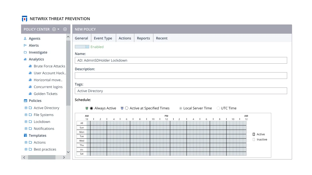The image size is (312, 175).
Task: Expand the Actions templates node
Action: coord(26,142)
